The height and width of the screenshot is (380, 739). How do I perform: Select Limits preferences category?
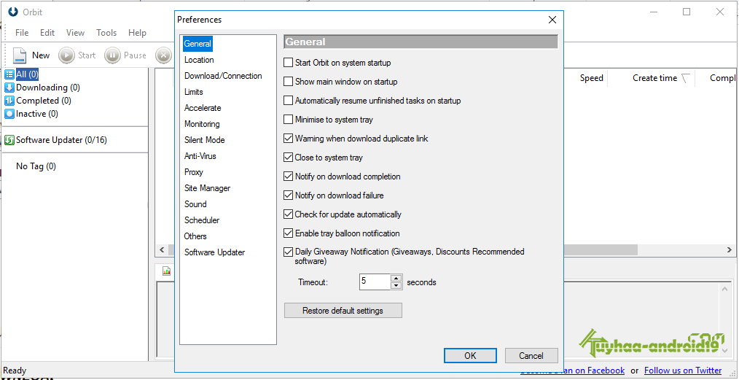[x=194, y=92]
